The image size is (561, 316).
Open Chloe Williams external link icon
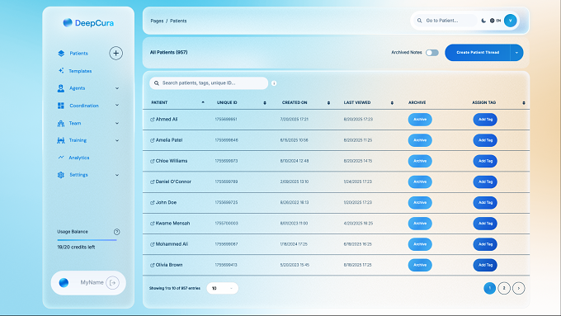click(x=152, y=161)
